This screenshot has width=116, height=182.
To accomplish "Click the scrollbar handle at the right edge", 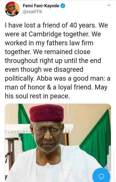I will [115, 165].
